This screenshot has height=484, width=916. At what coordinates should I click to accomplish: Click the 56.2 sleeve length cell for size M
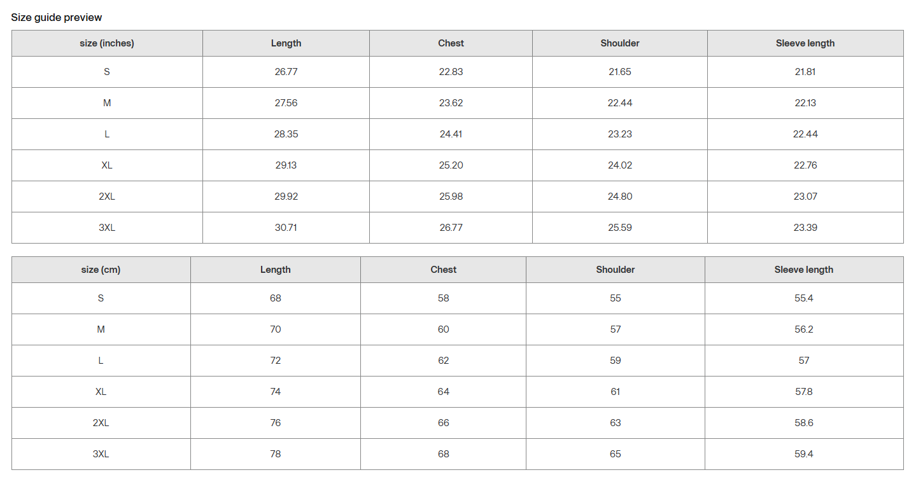pos(803,329)
